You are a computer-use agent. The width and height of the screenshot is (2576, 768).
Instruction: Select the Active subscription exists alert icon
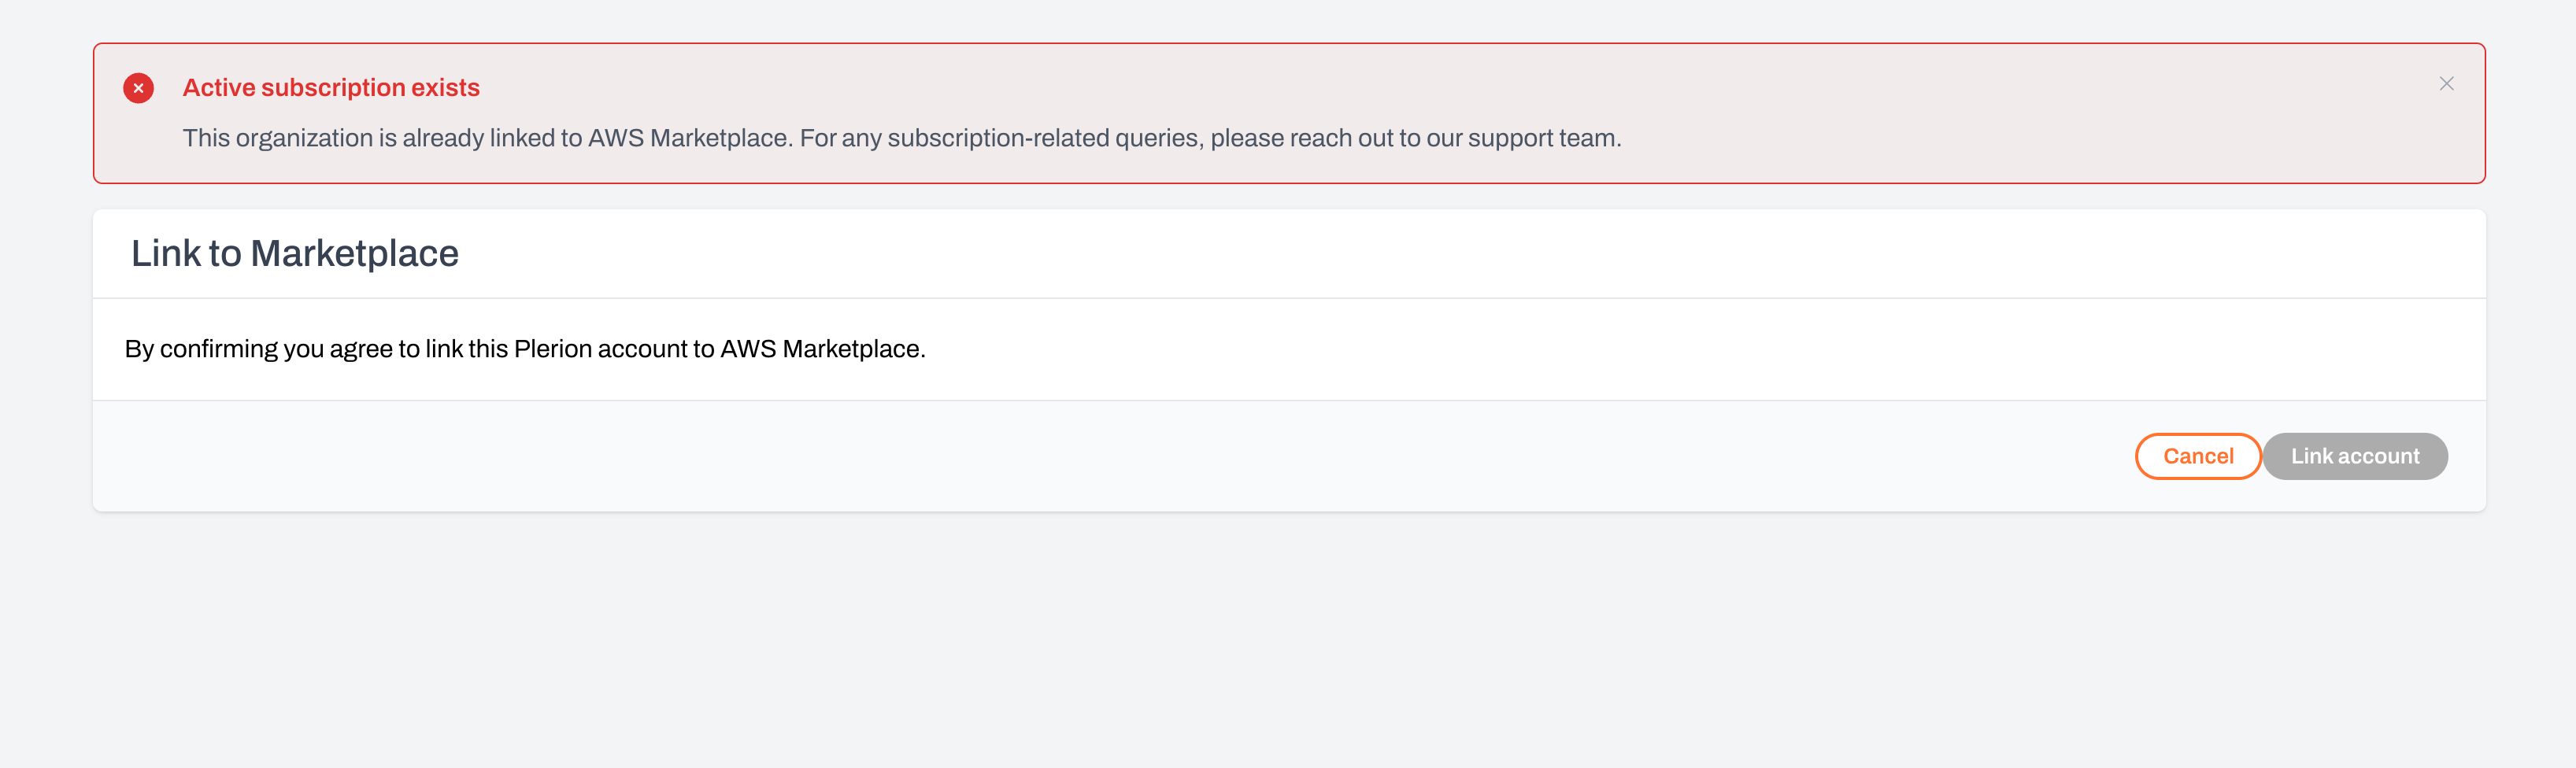click(x=139, y=88)
